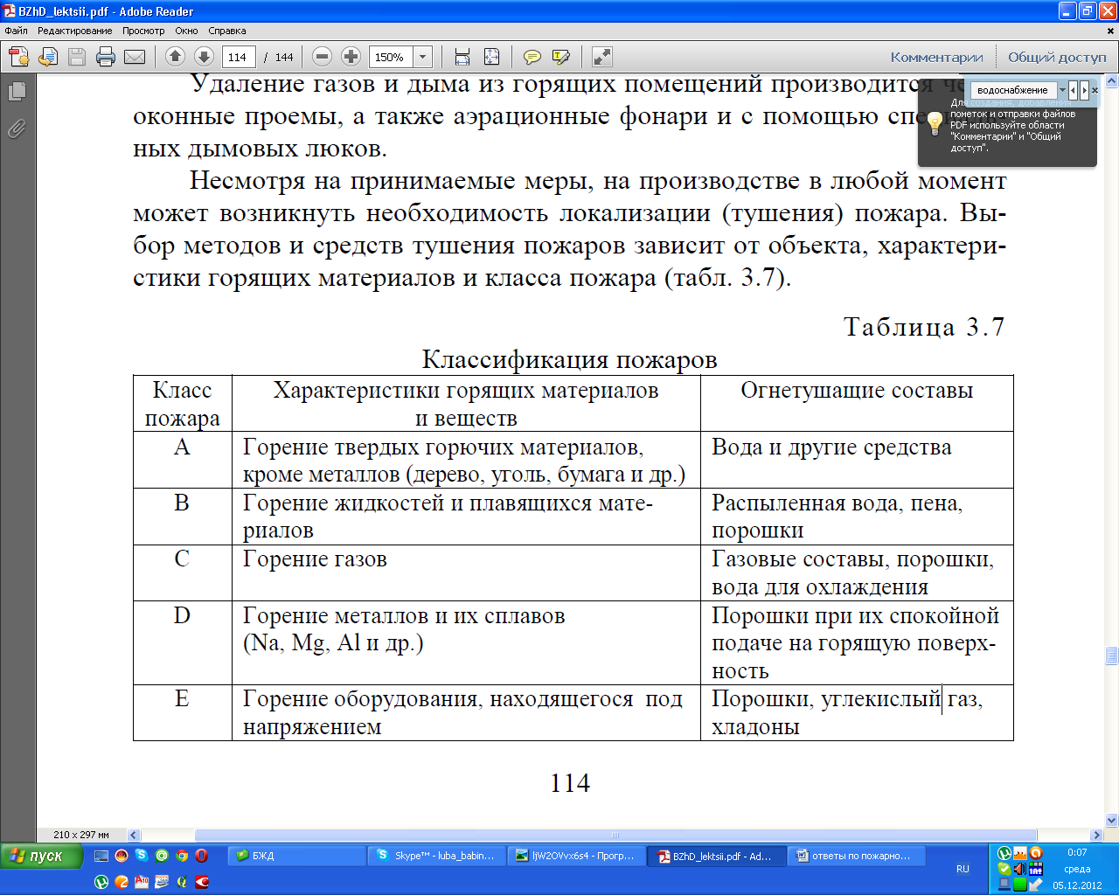This screenshot has width=1119, height=895.
Task: Click the zoom percentage field showing 150%
Action: (391, 57)
